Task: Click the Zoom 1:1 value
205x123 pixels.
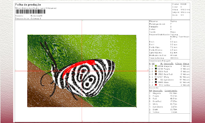Action: [182, 15]
